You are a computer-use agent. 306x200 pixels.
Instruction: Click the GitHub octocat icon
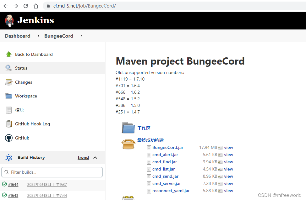(x=8, y=138)
